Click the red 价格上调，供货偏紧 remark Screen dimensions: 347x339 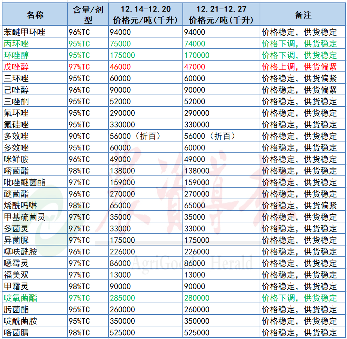coord(299,67)
